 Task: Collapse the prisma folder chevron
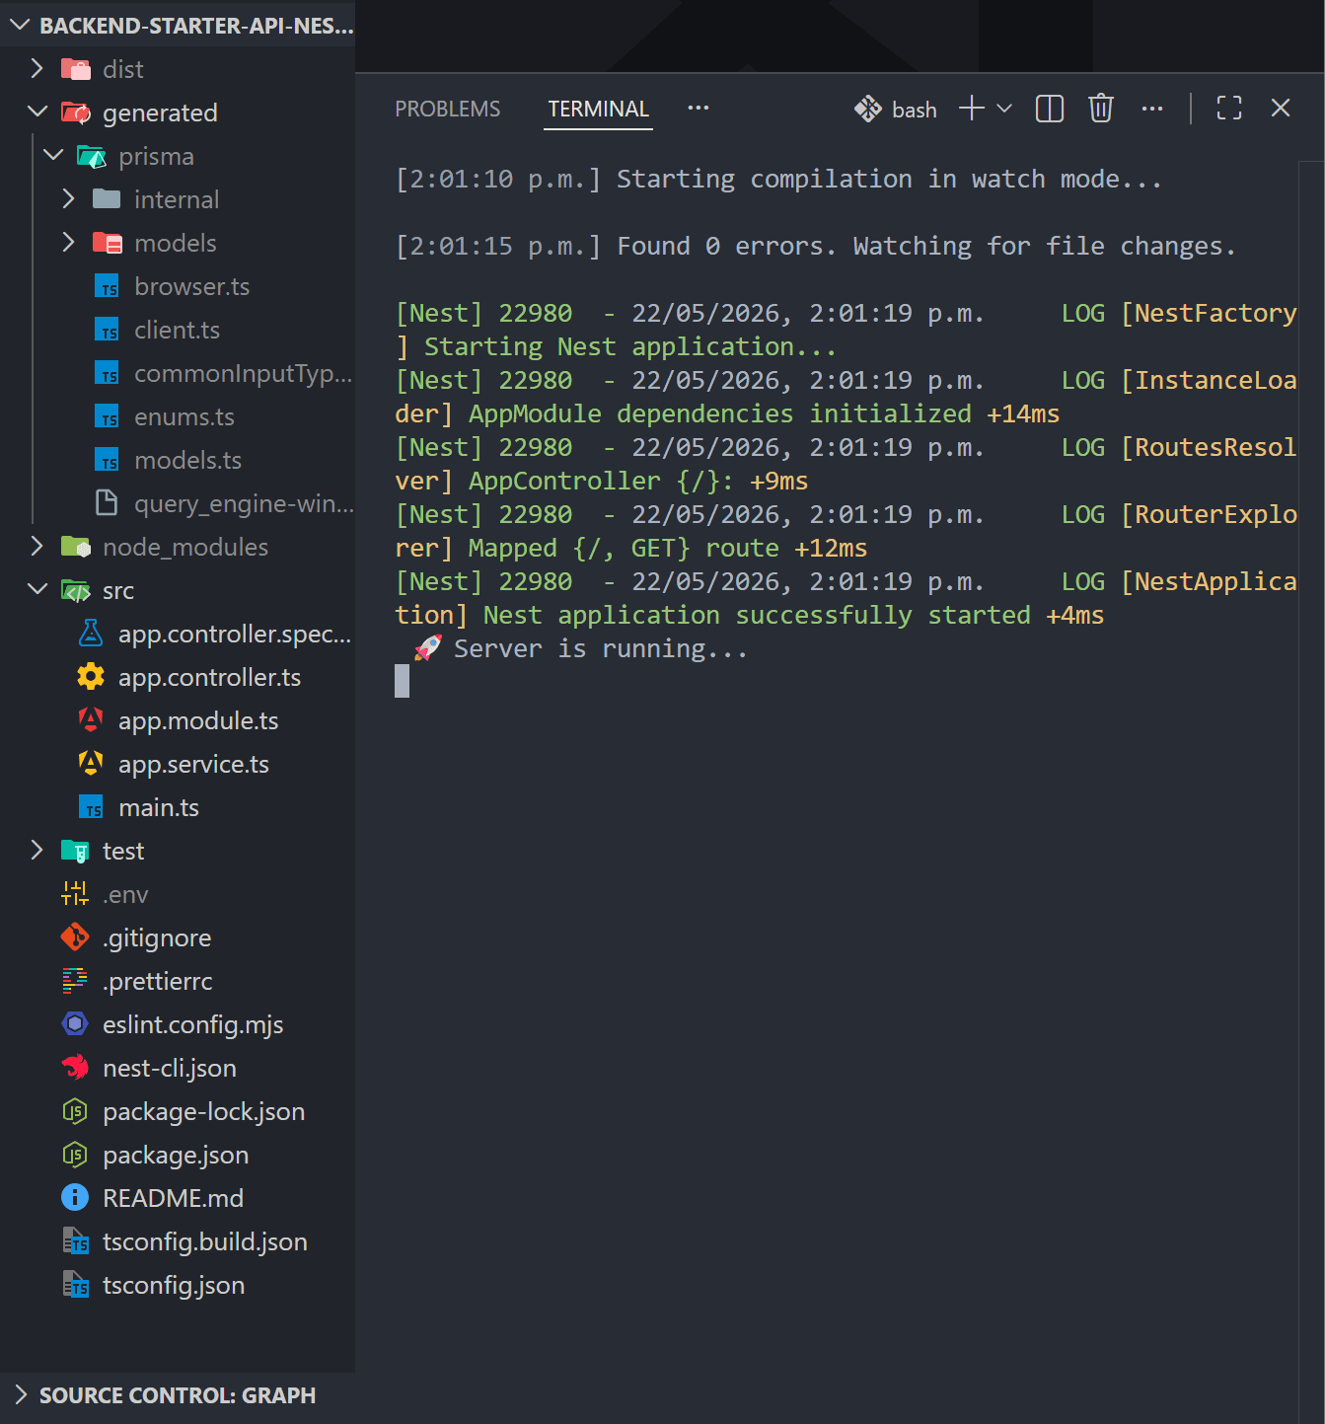[x=53, y=155]
